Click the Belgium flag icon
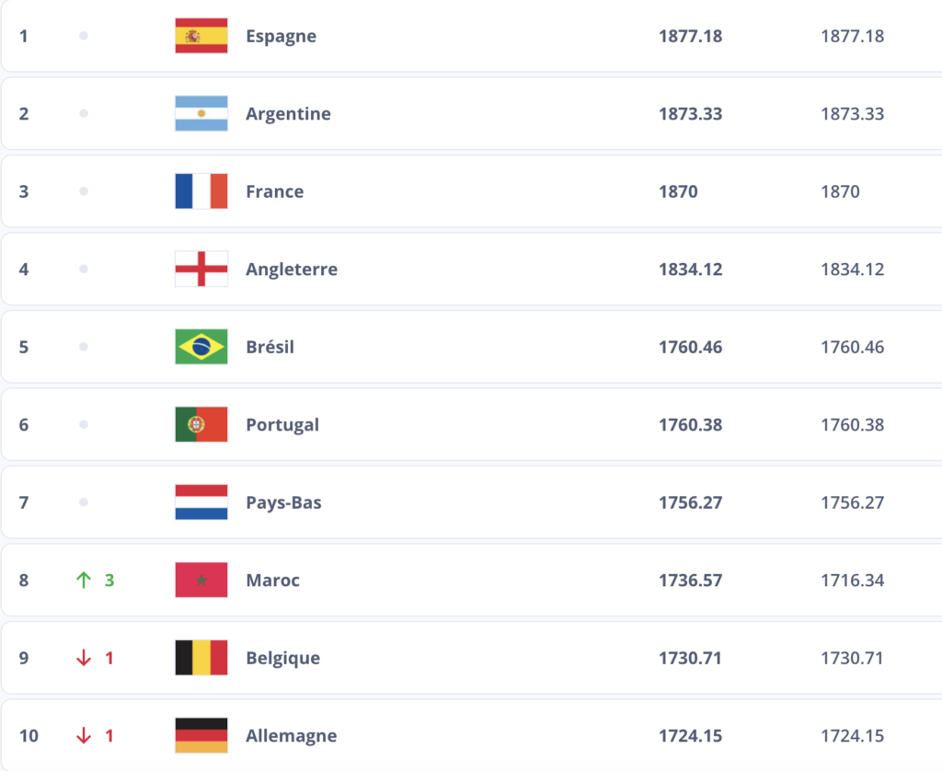The image size is (942, 771). click(201, 658)
